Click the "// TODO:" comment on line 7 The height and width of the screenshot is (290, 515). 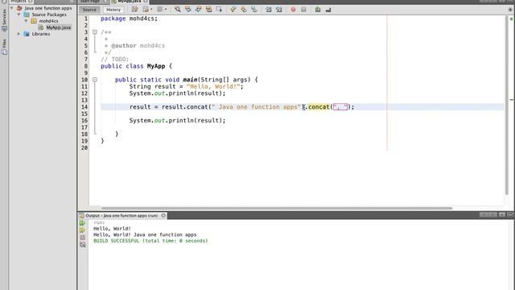[x=114, y=59]
